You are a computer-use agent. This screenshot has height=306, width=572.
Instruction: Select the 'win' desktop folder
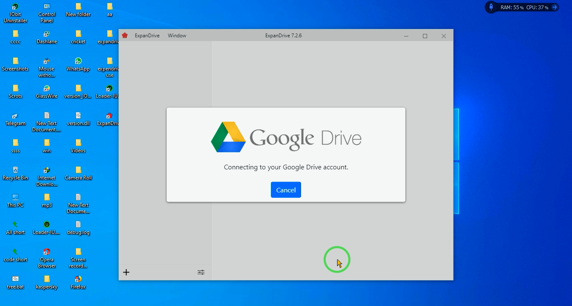[47, 146]
